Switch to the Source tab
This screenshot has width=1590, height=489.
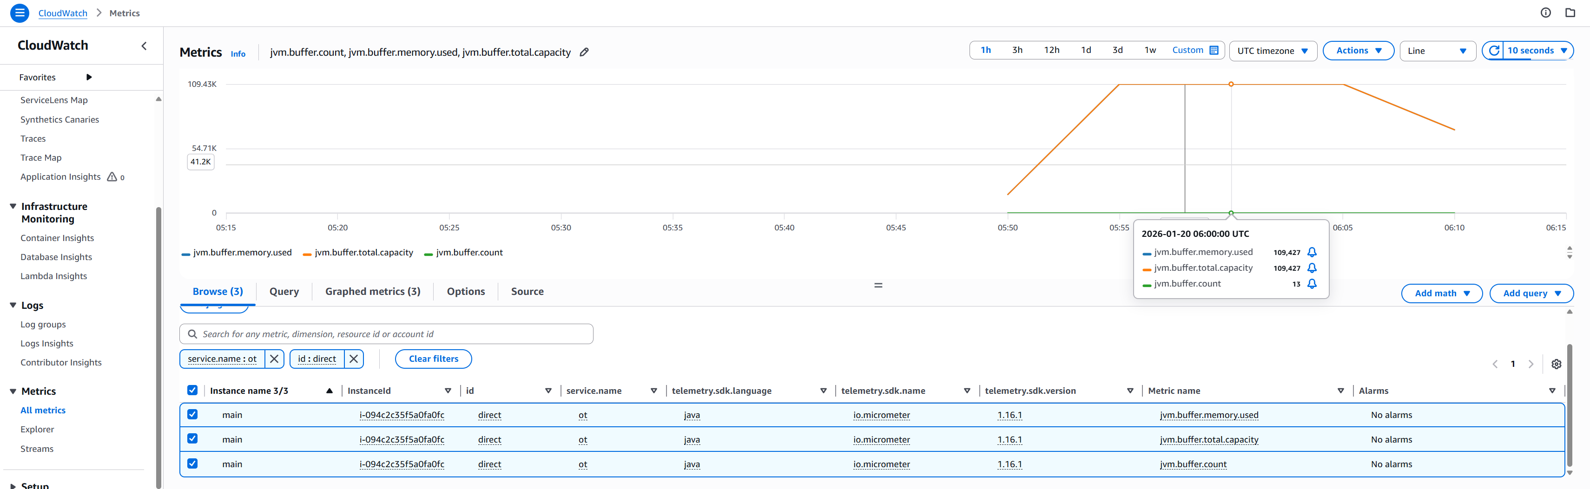[x=527, y=292]
